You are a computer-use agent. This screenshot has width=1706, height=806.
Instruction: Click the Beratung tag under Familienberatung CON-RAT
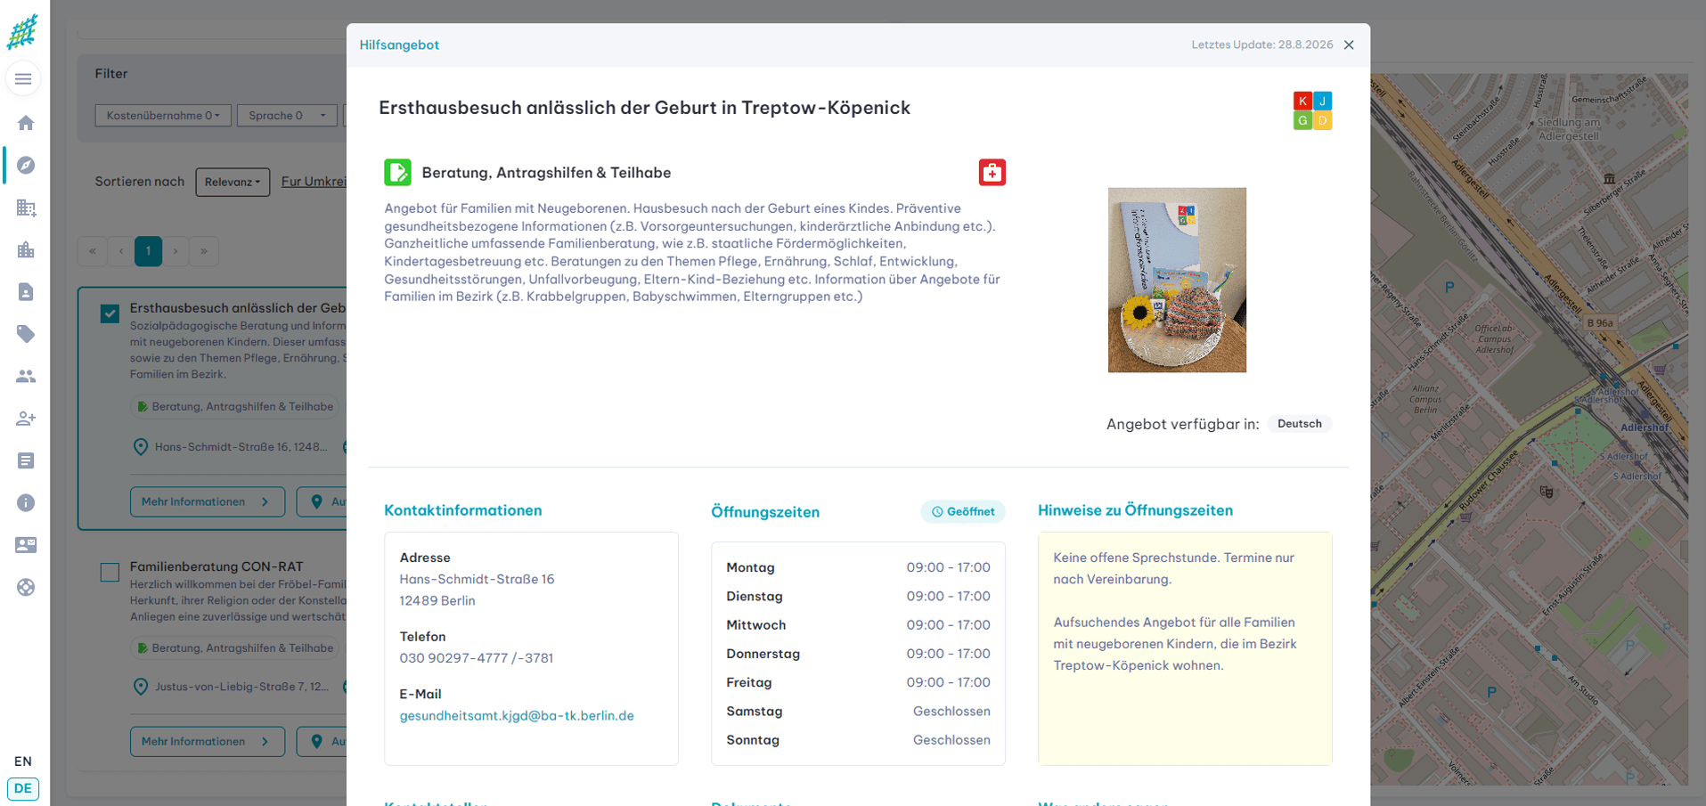(235, 648)
